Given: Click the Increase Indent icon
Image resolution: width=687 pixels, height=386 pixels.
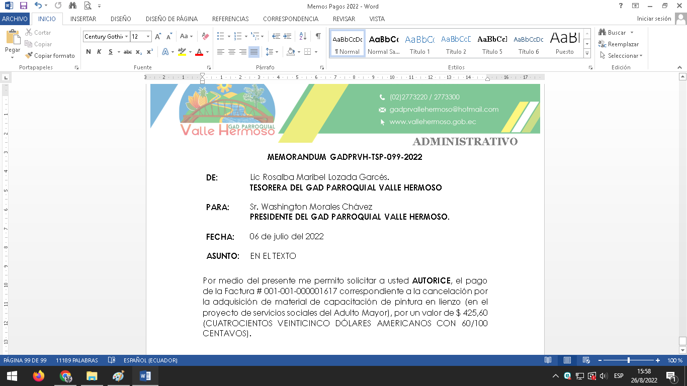Looking at the screenshot, I should pyautogui.click(x=287, y=36).
